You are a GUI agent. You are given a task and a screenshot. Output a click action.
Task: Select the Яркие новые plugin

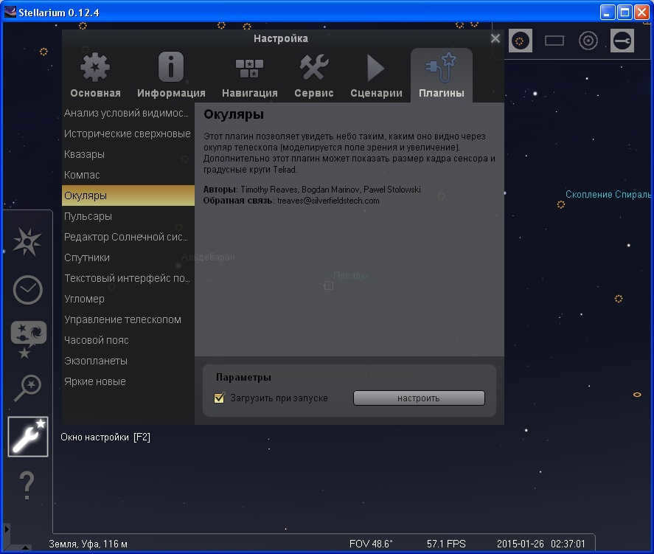click(x=128, y=381)
